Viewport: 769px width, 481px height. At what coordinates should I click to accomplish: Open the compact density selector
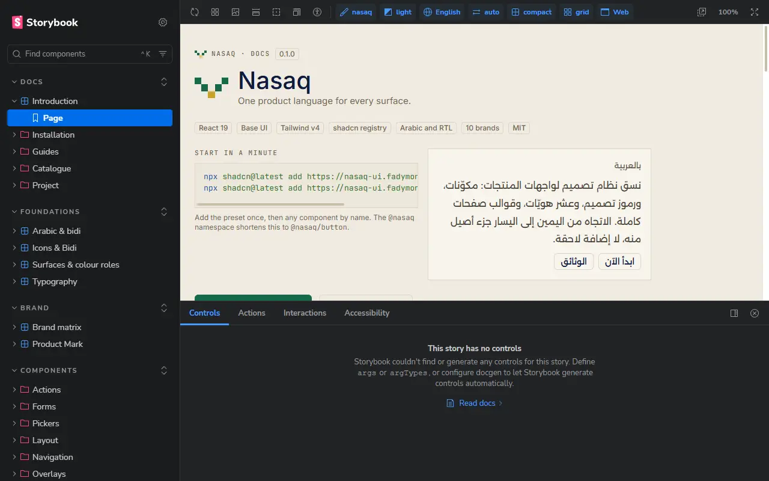coord(532,12)
